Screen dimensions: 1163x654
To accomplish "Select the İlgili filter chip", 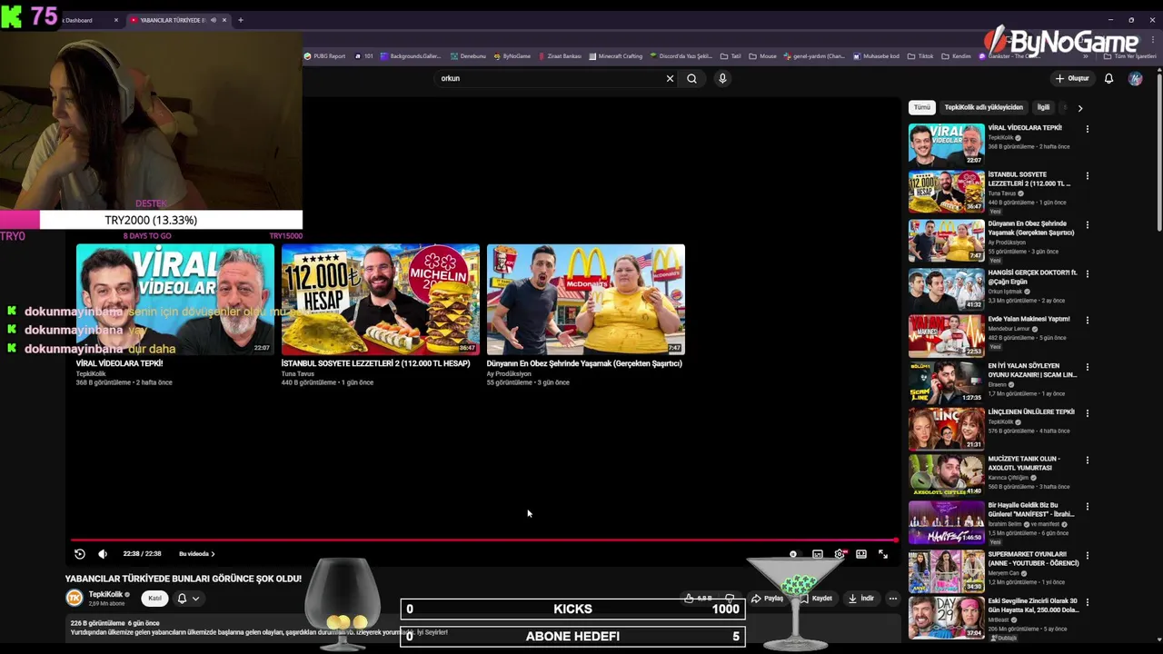I will [x=1043, y=107].
